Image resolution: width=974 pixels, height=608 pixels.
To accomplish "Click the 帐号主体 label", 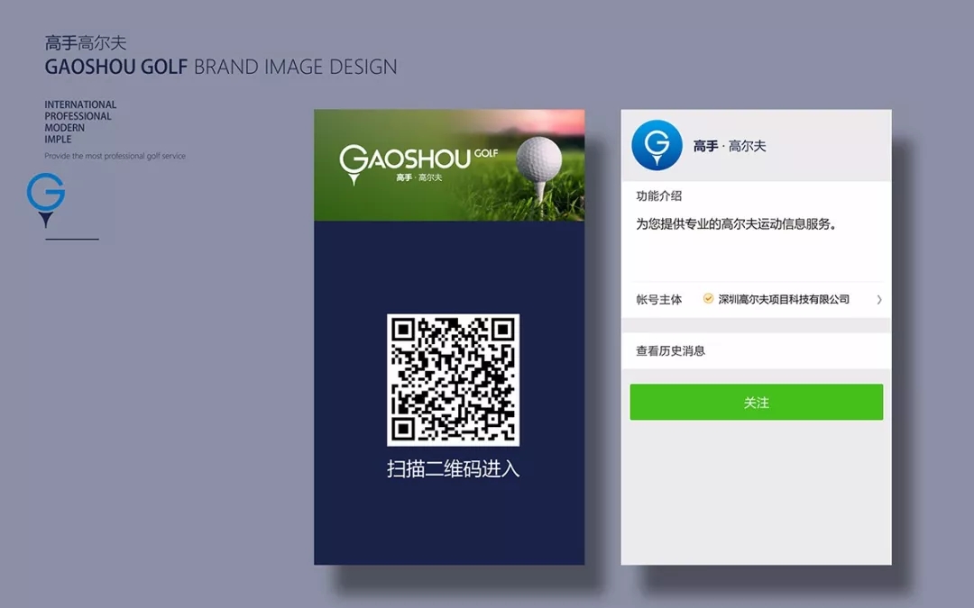I will 658,300.
